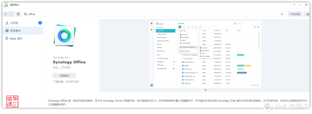This screenshot has width=312, height=114.
Task: Open the help question mark
Action: (x=294, y=5)
